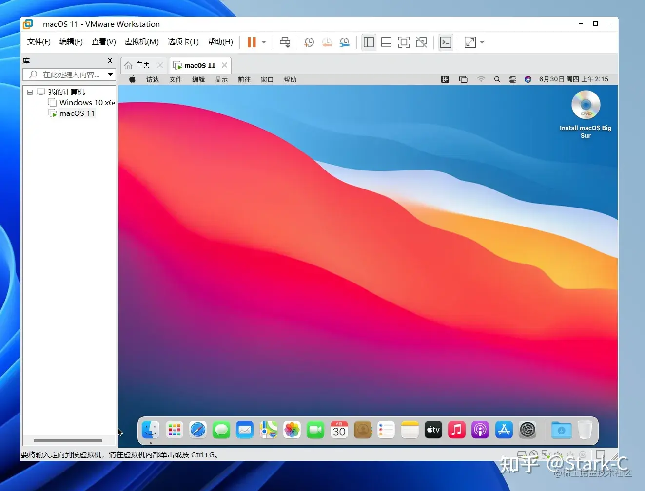Open the 编辑(E) menu
This screenshot has width=645, height=491.
point(71,42)
